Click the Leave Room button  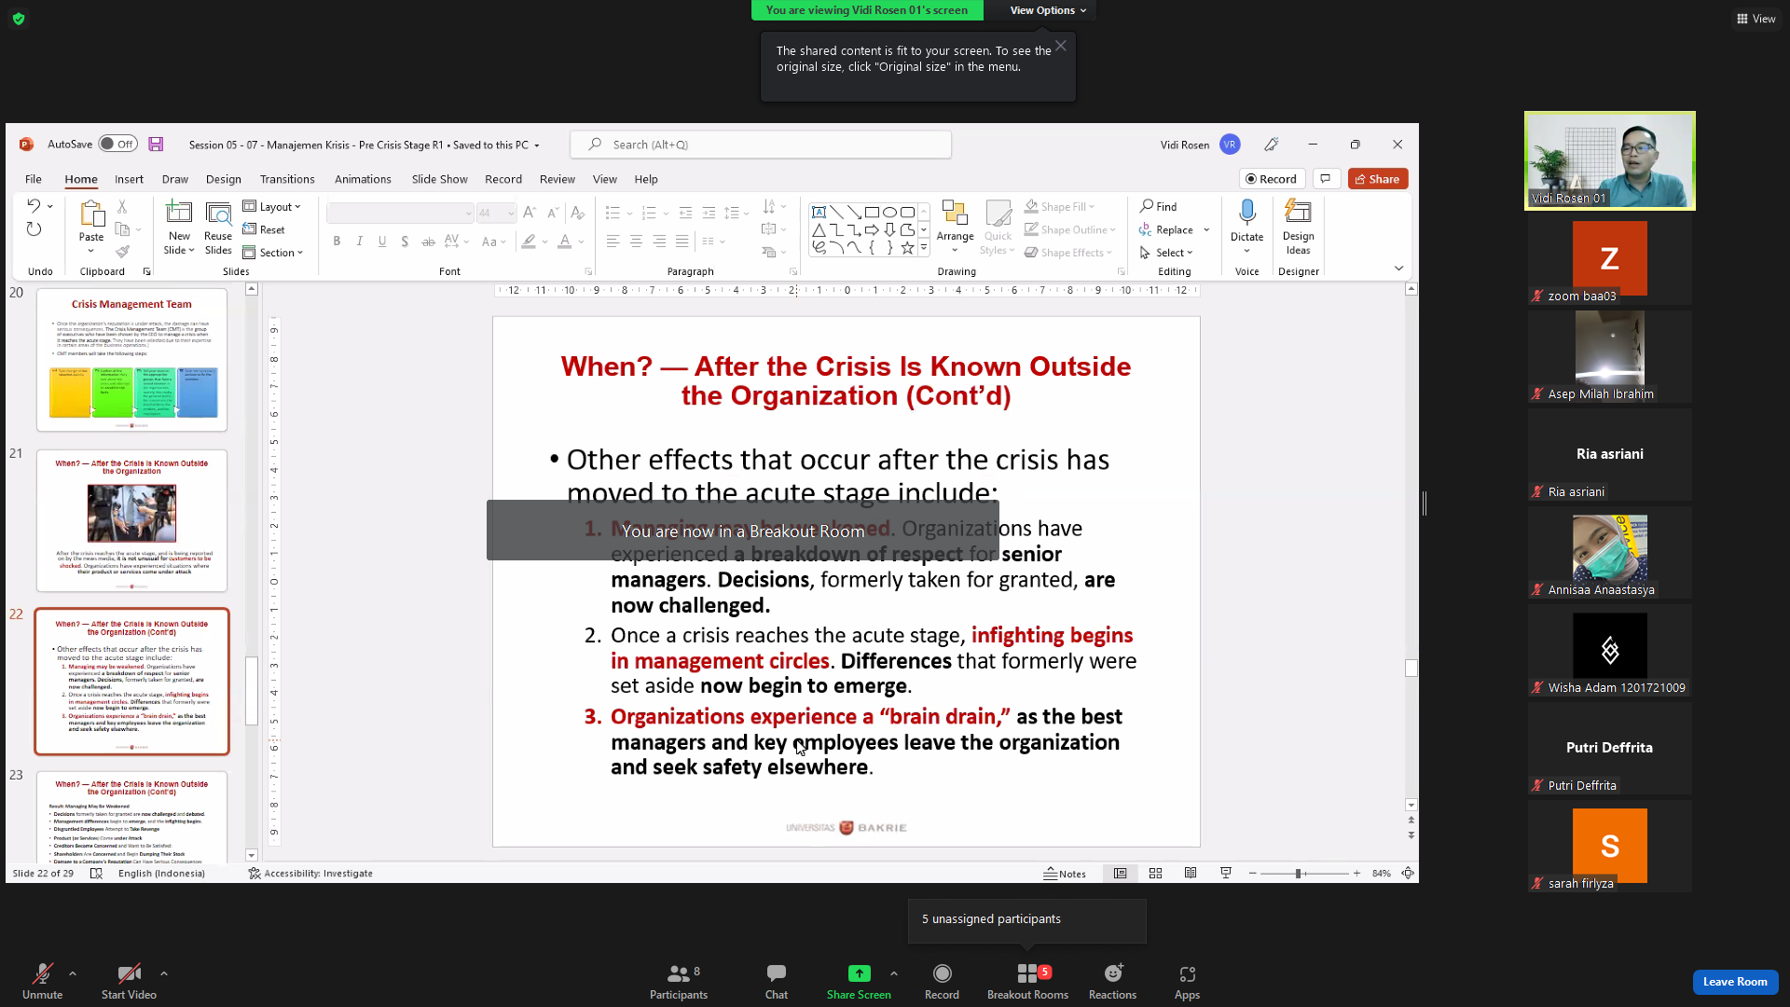coord(1734,982)
